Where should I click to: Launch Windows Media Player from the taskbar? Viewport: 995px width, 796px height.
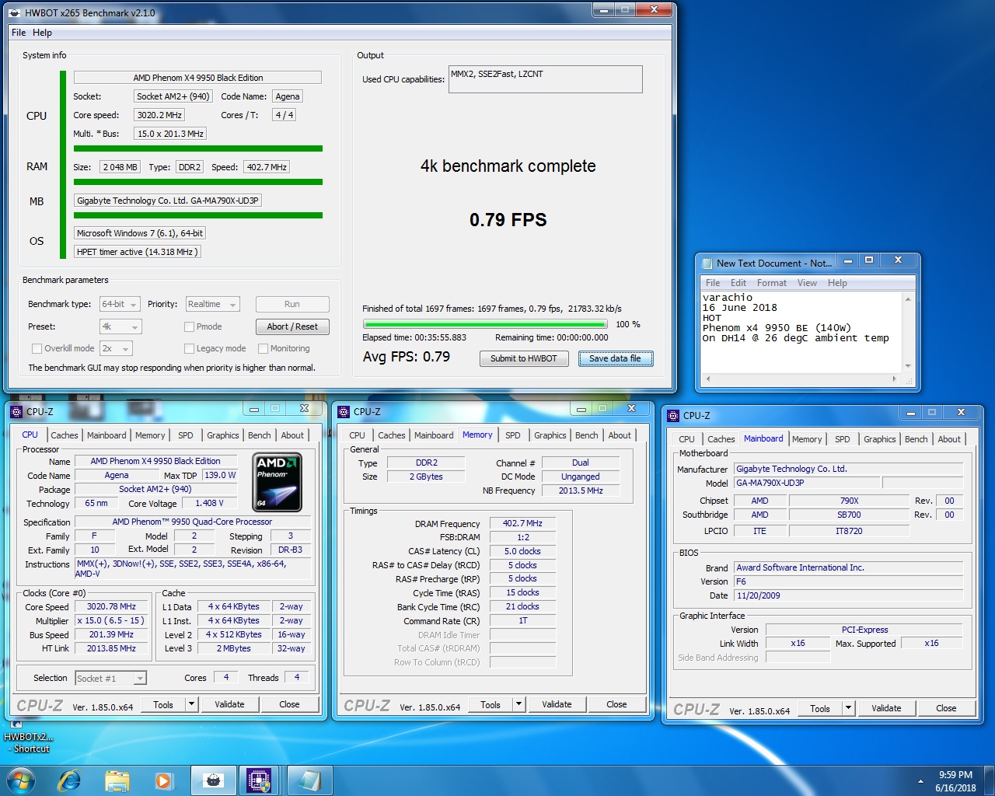click(163, 780)
